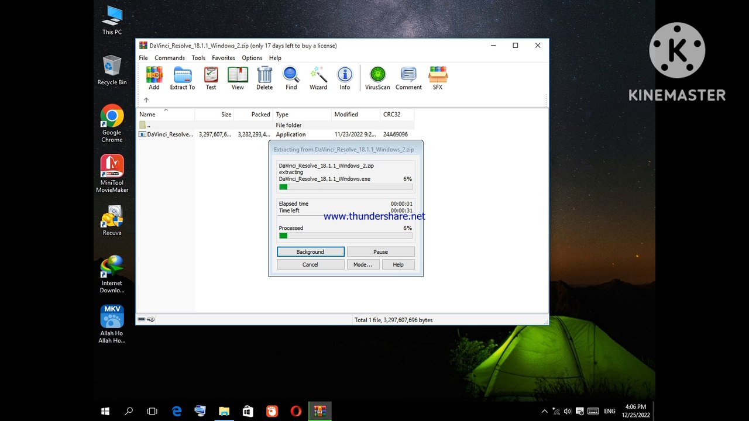
Task: Open the Find magnifier tool
Action: pos(291,78)
